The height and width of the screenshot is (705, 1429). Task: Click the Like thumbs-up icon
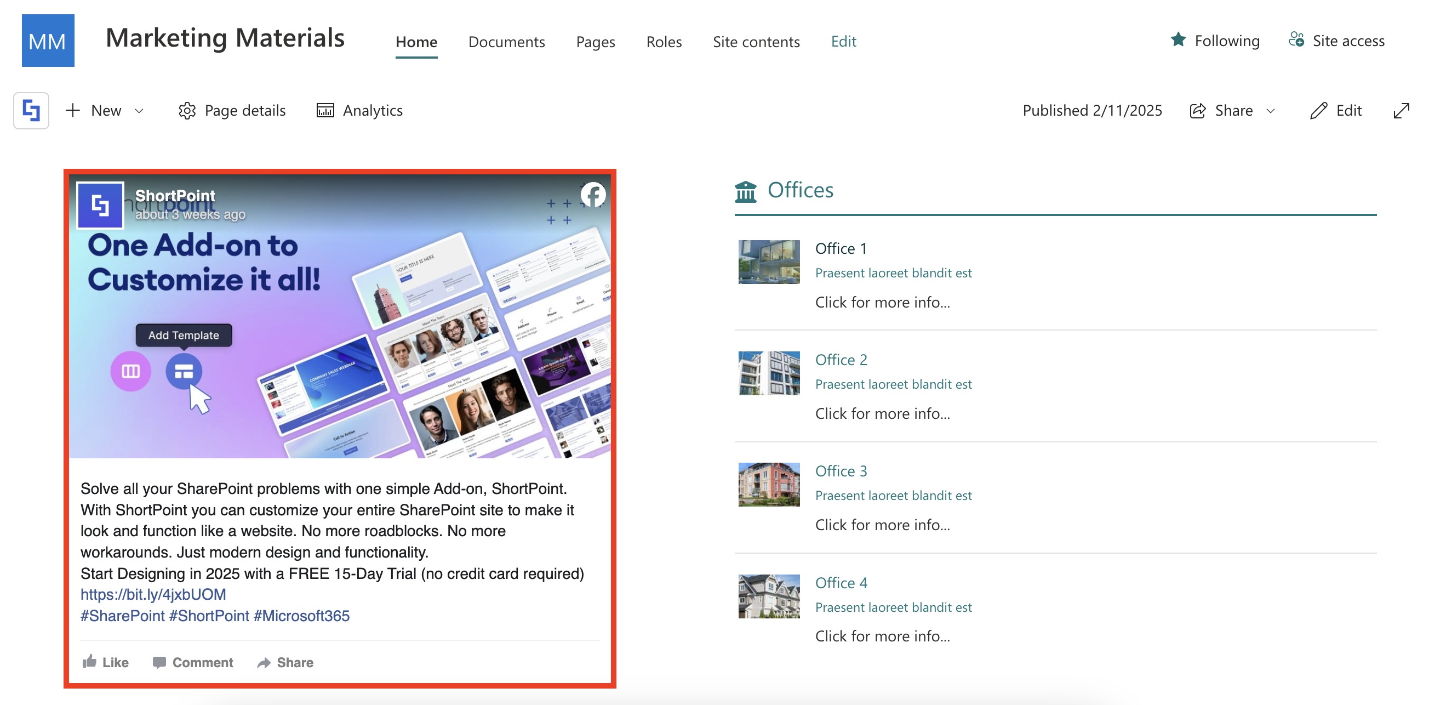(89, 661)
